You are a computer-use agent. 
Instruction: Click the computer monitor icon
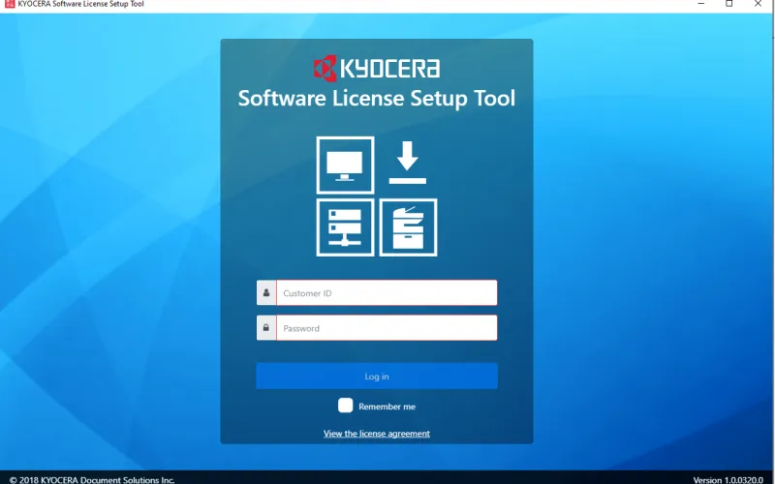[x=345, y=165]
